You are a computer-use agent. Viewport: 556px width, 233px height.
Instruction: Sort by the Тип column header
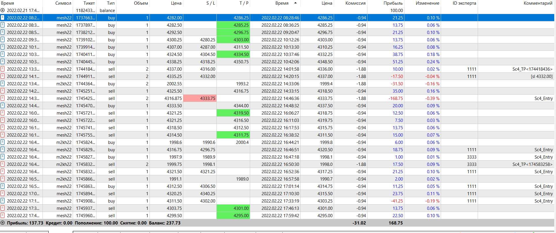click(111, 3)
